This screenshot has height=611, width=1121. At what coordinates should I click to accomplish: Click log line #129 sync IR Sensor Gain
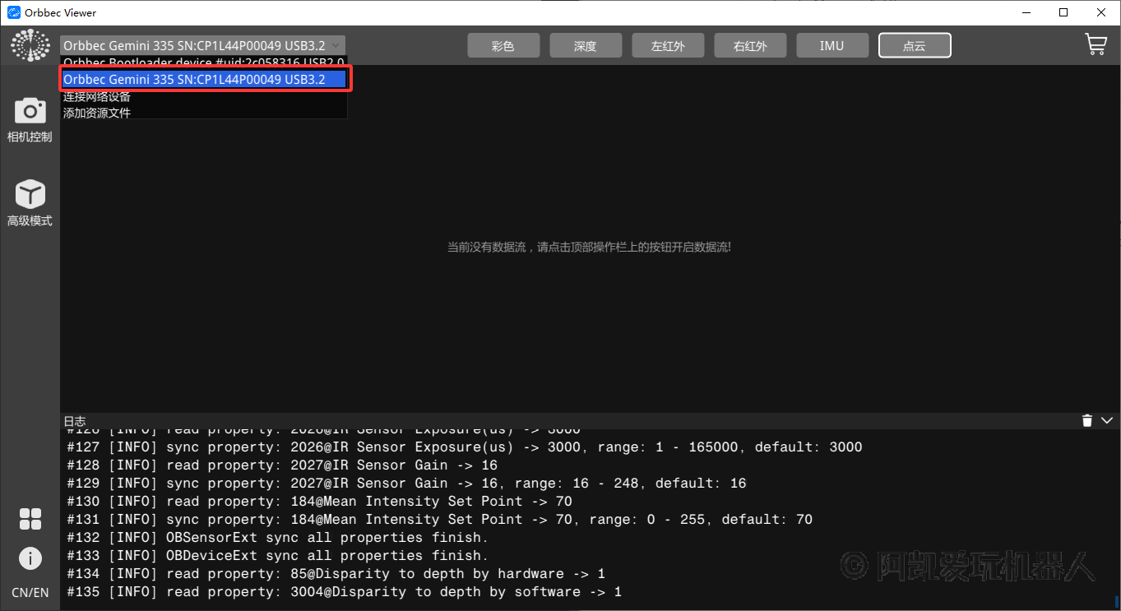pyautogui.click(x=406, y=484)
